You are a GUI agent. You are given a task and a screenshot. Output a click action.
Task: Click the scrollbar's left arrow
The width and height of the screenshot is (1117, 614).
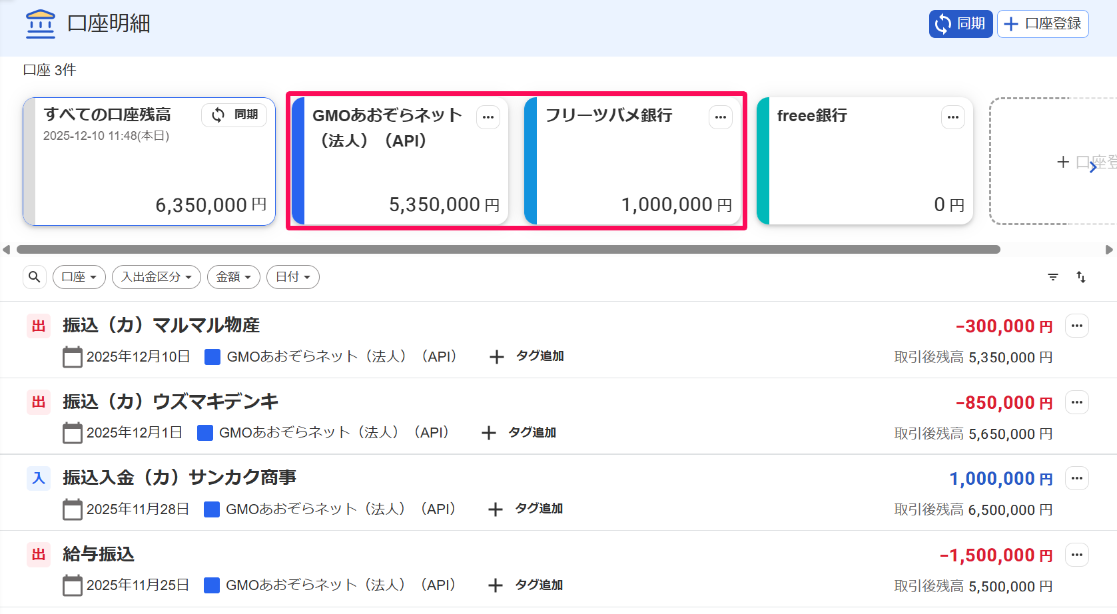6,250
